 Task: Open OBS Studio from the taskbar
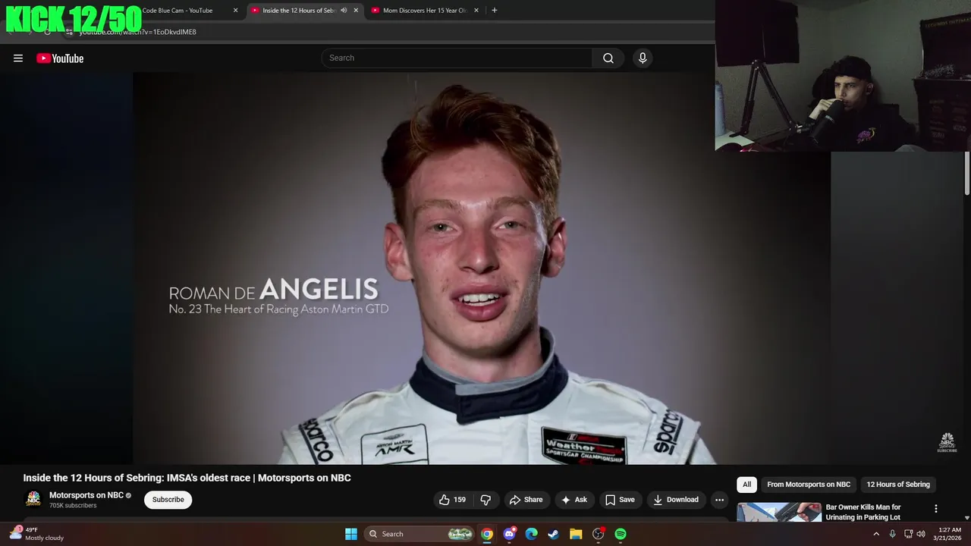point(598,534)
